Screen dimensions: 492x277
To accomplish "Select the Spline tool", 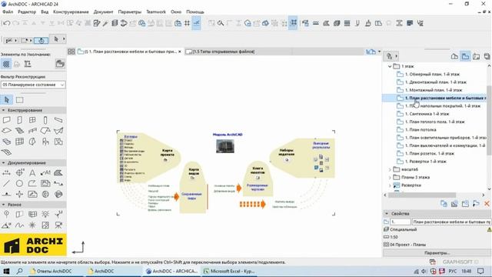I will (19, 225).
